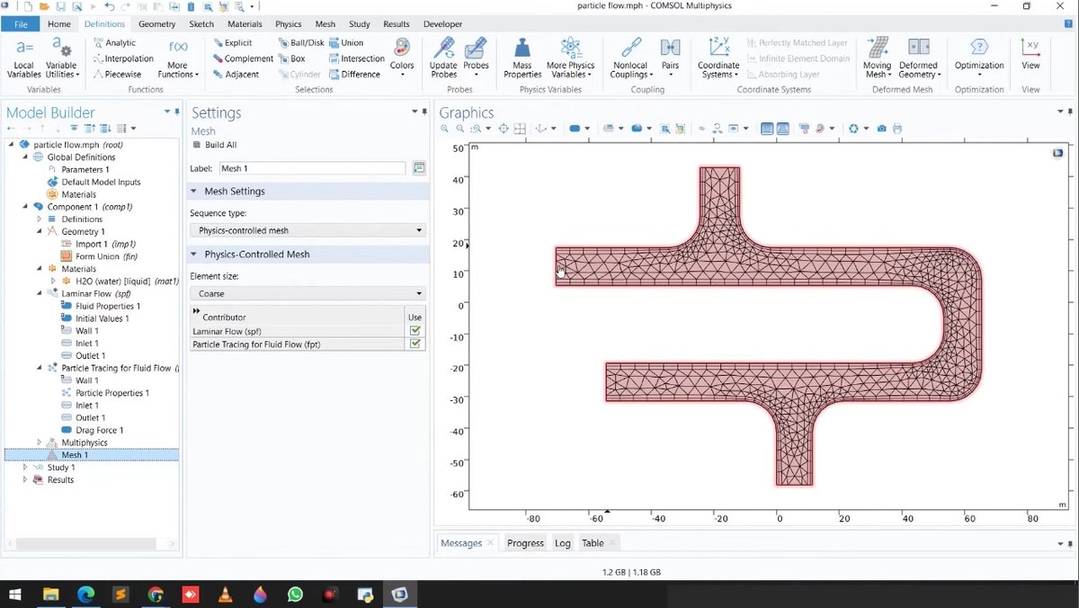Create an Explicit selection

pos(233,42)
